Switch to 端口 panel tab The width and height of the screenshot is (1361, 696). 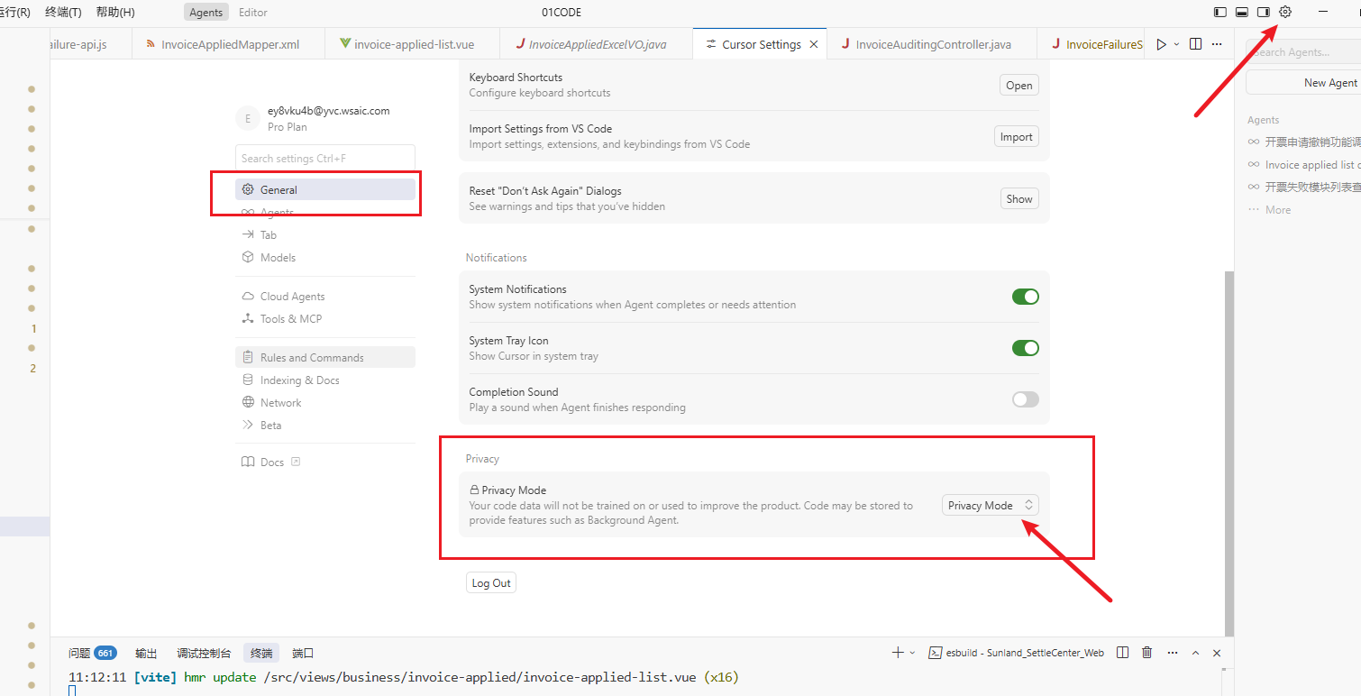(303, 653)
